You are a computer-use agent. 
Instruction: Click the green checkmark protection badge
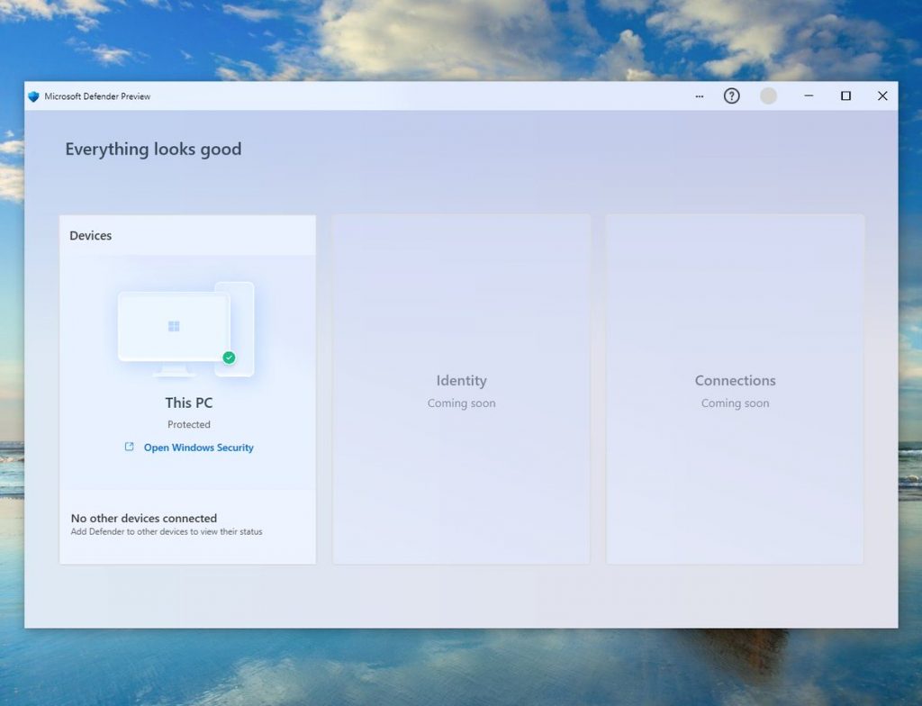coord(229,358)
